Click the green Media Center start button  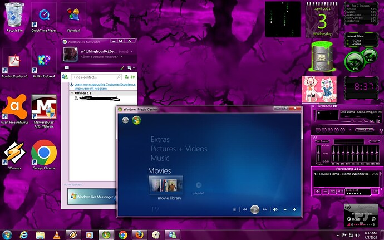(x=136, y=120)
